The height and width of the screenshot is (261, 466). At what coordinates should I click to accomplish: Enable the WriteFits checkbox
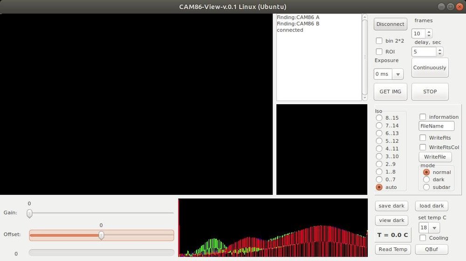(423, 138)
